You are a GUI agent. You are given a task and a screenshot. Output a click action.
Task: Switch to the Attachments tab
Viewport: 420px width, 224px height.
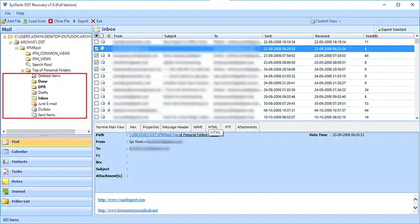point(247,127)
